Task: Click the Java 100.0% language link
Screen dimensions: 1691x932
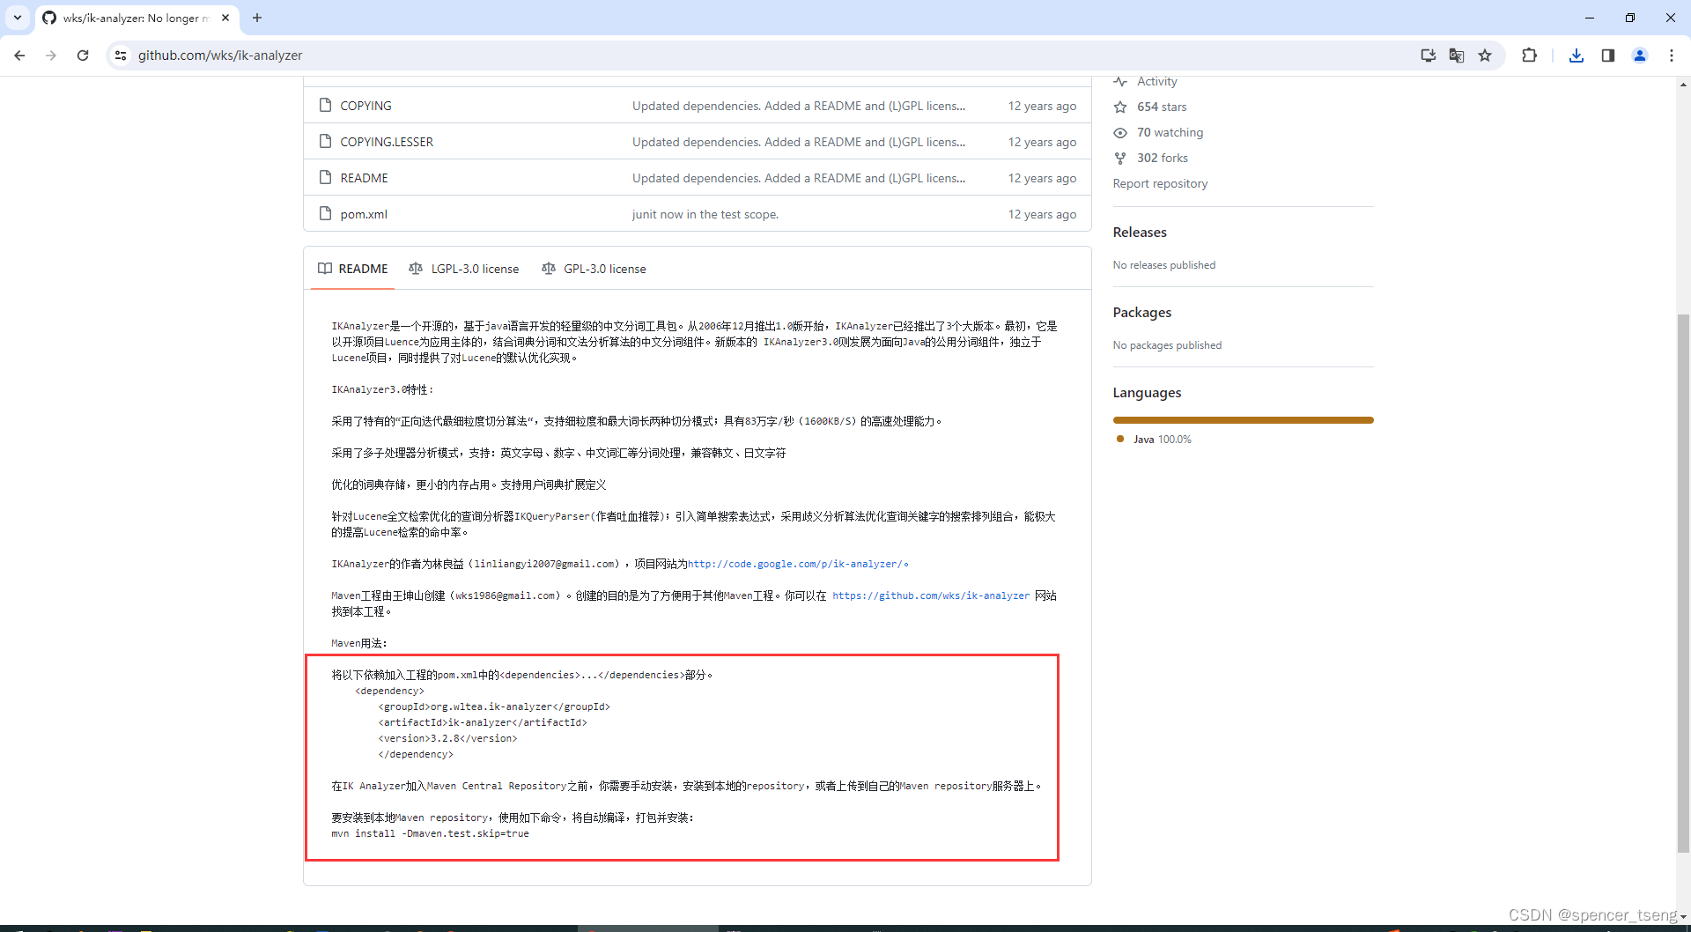Action: pyautogui.click(x=1162, y=440)
